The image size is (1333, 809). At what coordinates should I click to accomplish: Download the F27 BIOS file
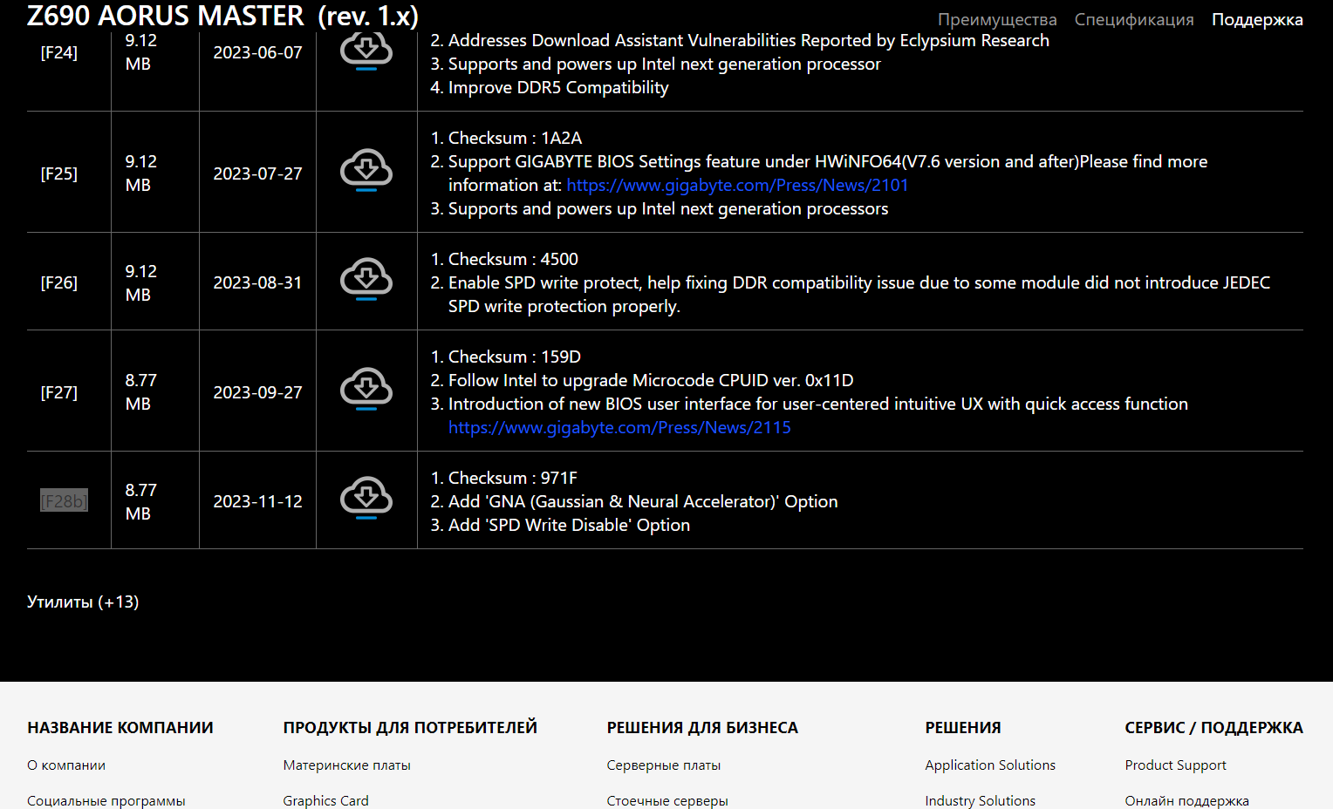[x=366, y=390]
